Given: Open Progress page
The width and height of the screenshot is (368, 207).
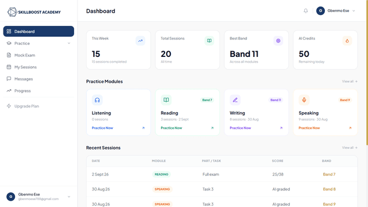Looking at the screenshot, I should point(39,91).
